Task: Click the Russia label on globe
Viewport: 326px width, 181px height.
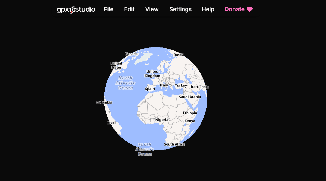Action: [179, 55]
